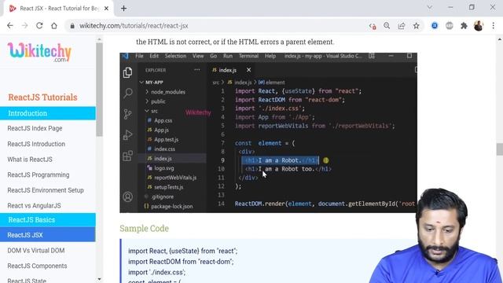Open VS Code Explorer files icon
This screenshot has height=283, width=503.
127,72
